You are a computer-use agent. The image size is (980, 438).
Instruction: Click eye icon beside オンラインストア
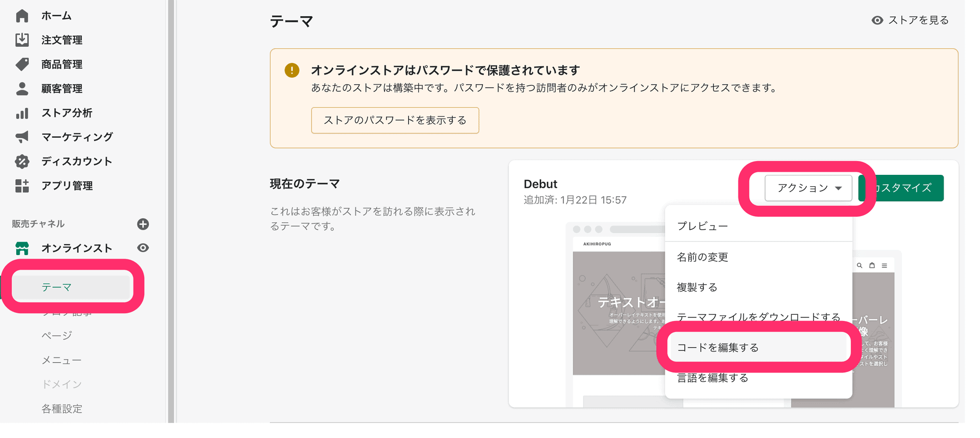point(143,248)
